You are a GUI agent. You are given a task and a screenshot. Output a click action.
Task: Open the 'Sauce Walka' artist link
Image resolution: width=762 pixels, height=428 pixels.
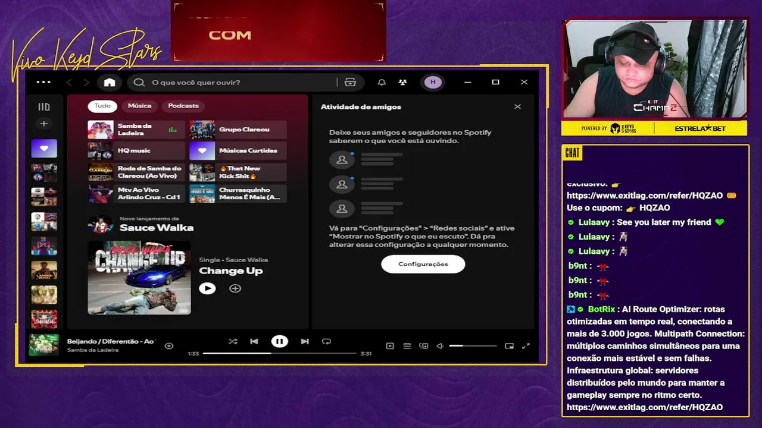pos(157,228)
